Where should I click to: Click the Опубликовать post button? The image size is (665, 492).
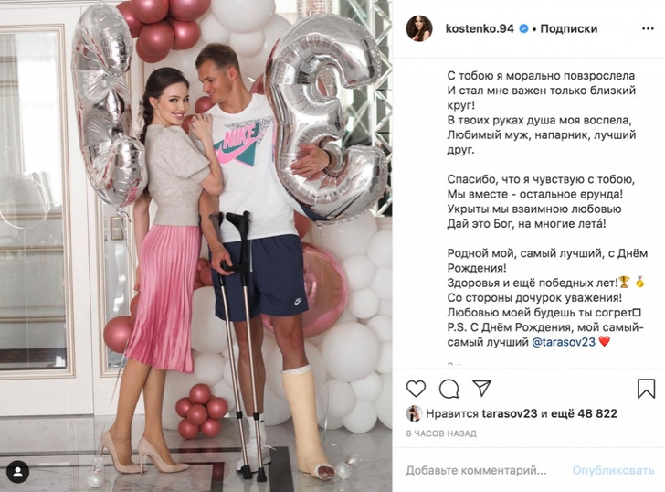613,470
